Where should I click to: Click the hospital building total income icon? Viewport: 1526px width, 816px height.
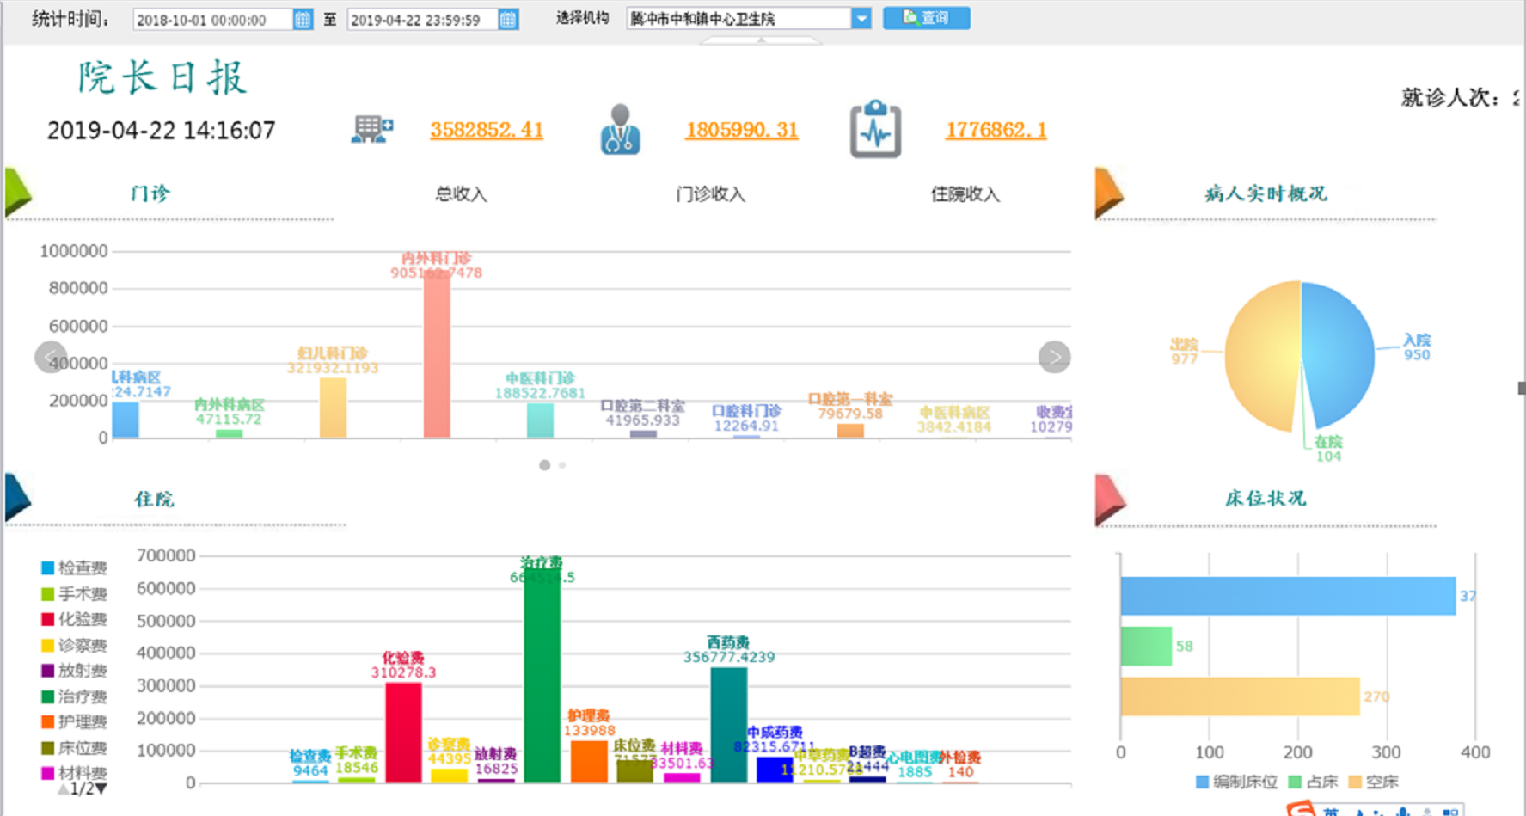click(x=371, y=130)
